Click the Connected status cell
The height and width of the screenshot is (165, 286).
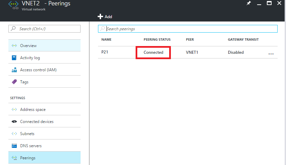(x=153, y=52)
